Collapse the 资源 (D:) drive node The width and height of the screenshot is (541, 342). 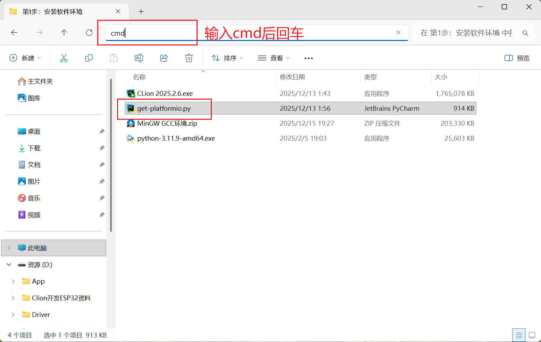pos(9,265)
